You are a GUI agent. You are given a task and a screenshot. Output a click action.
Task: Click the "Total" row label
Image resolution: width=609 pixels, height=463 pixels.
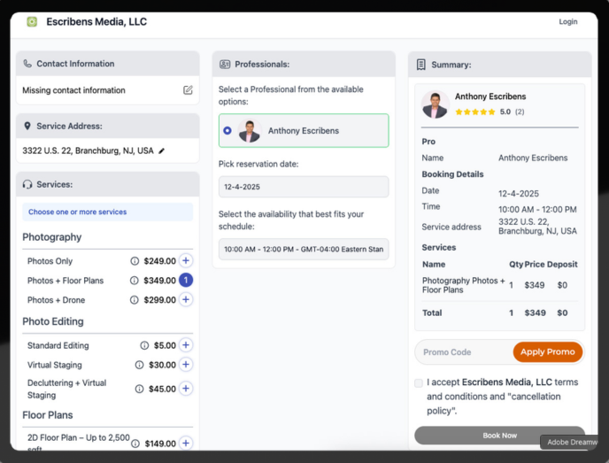[432, 313]
